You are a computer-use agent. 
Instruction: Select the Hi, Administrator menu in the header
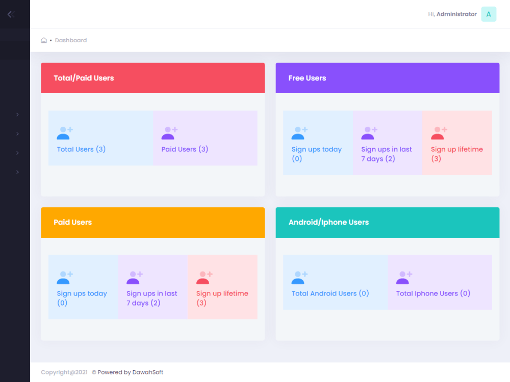(452, 14)
